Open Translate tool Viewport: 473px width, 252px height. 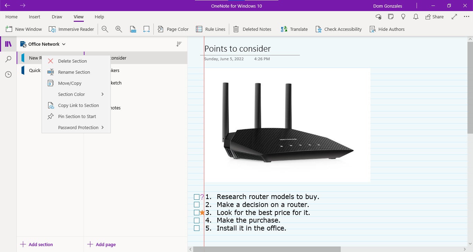tap(294, 29)
